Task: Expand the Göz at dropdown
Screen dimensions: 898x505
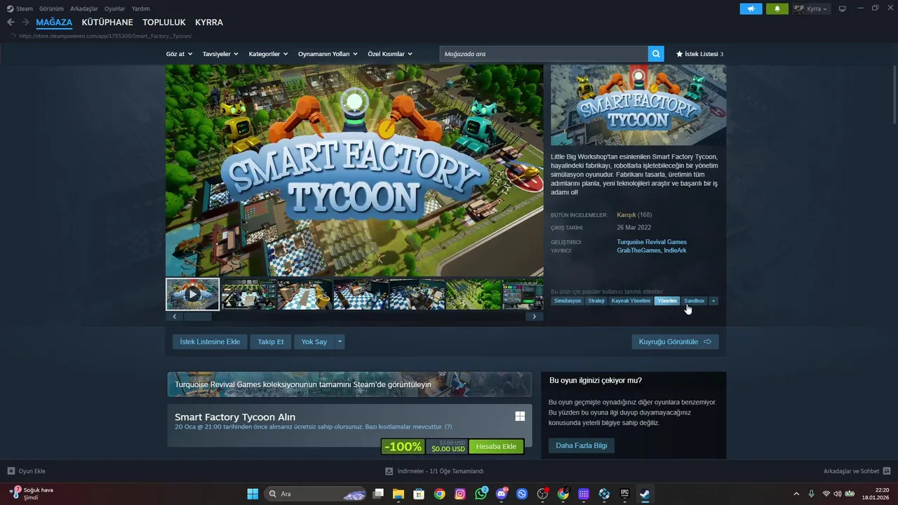Action: (179, 54)
